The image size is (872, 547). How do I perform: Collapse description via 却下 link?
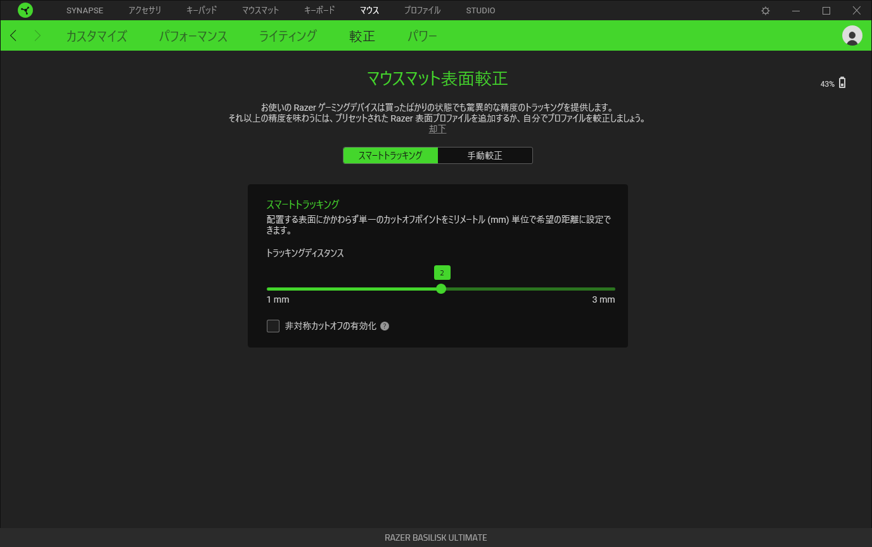(x=437, y=129)
